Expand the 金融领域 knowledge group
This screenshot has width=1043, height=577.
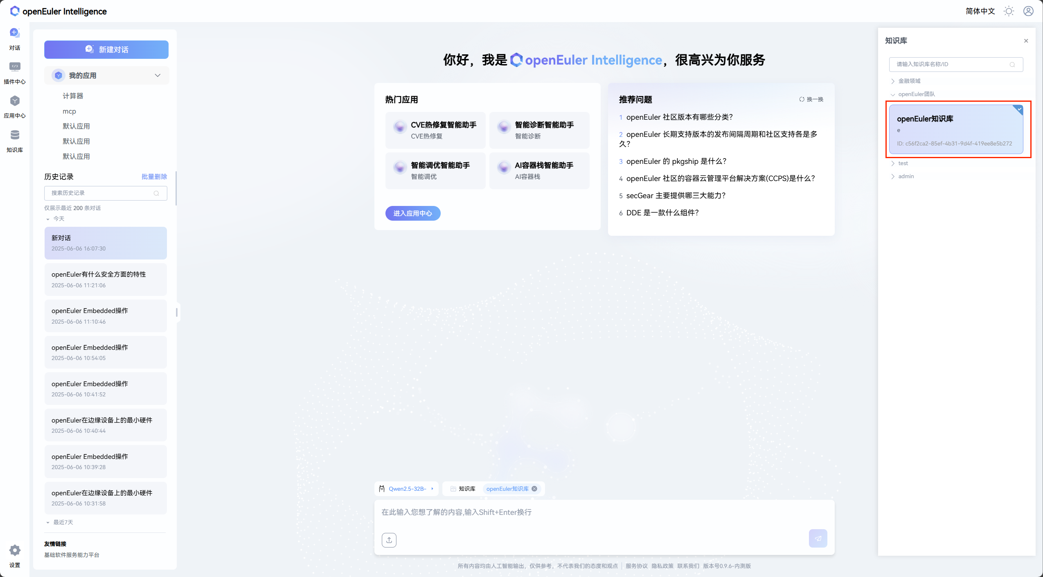892,81
